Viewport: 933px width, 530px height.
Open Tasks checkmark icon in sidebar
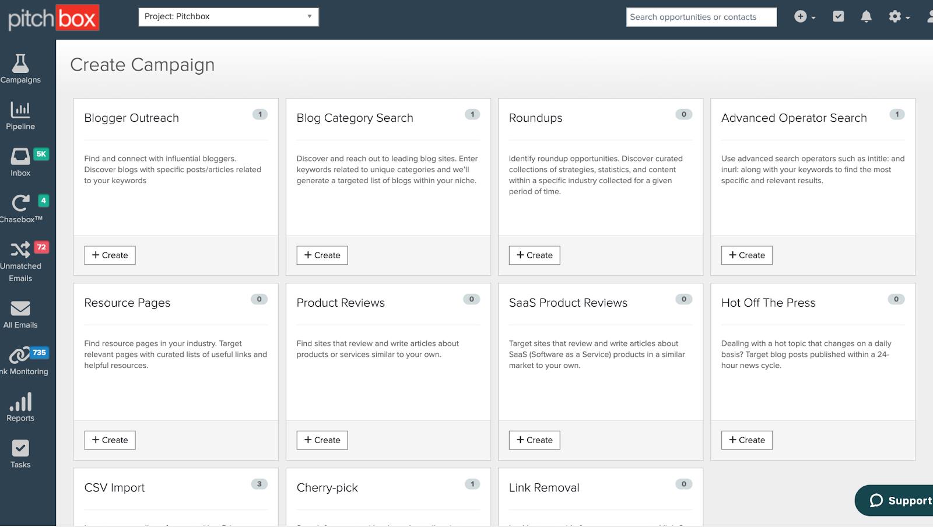coord(20,448)
